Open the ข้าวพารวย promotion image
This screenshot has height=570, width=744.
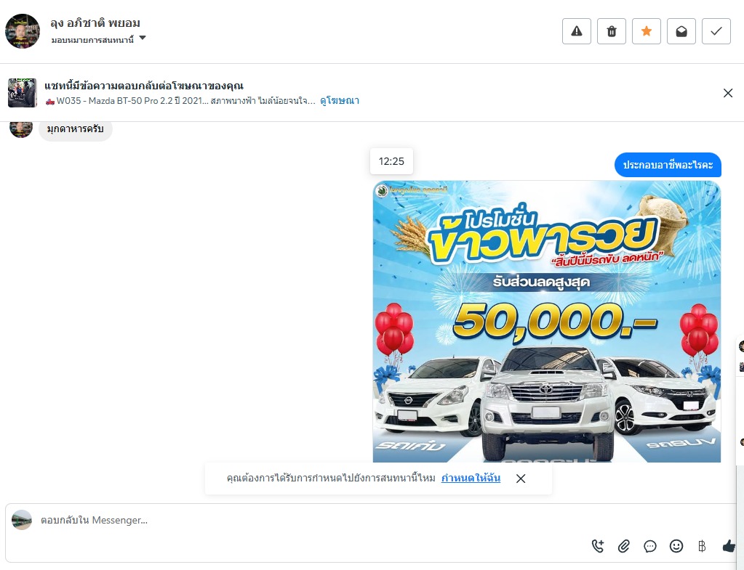(x=547, y=321)
